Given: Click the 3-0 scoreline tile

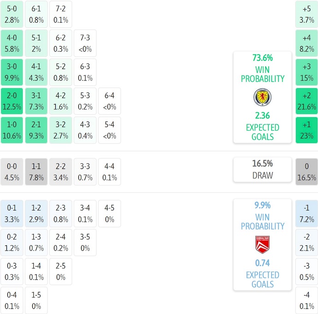Looking at the screenshot, I should 12,72.
